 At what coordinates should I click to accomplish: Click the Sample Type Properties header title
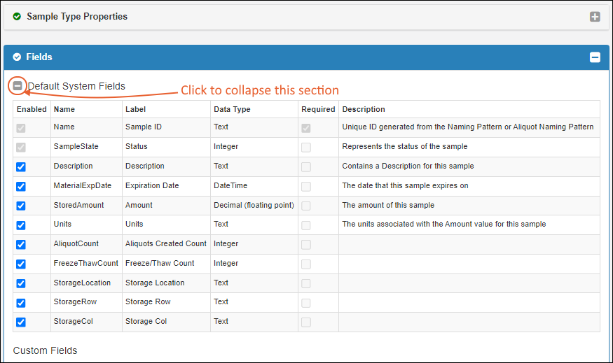(77, 16)
